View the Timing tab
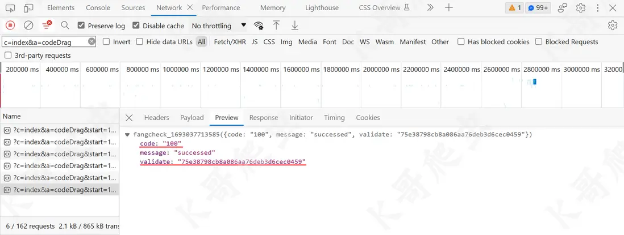Viewport: 624px width, 235px height. (334, 118)
